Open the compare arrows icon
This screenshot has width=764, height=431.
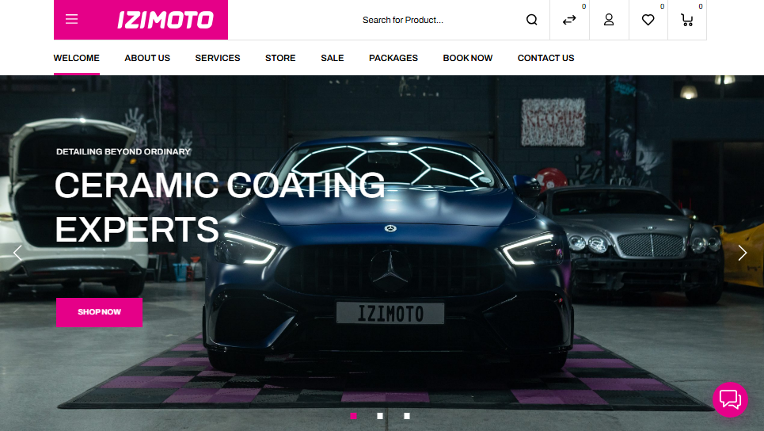click(x=569, y=20)
